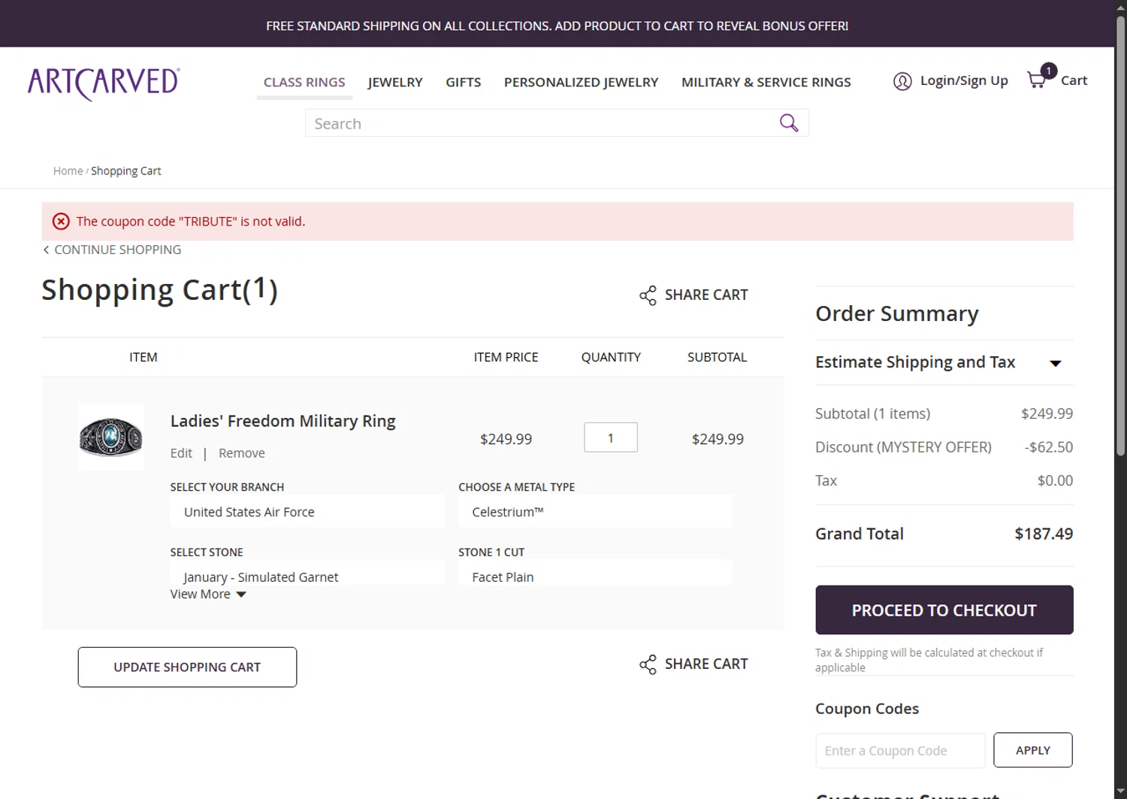
Task: Click the quantity input box
Action: pyautogui.click(x=611, y=437)
